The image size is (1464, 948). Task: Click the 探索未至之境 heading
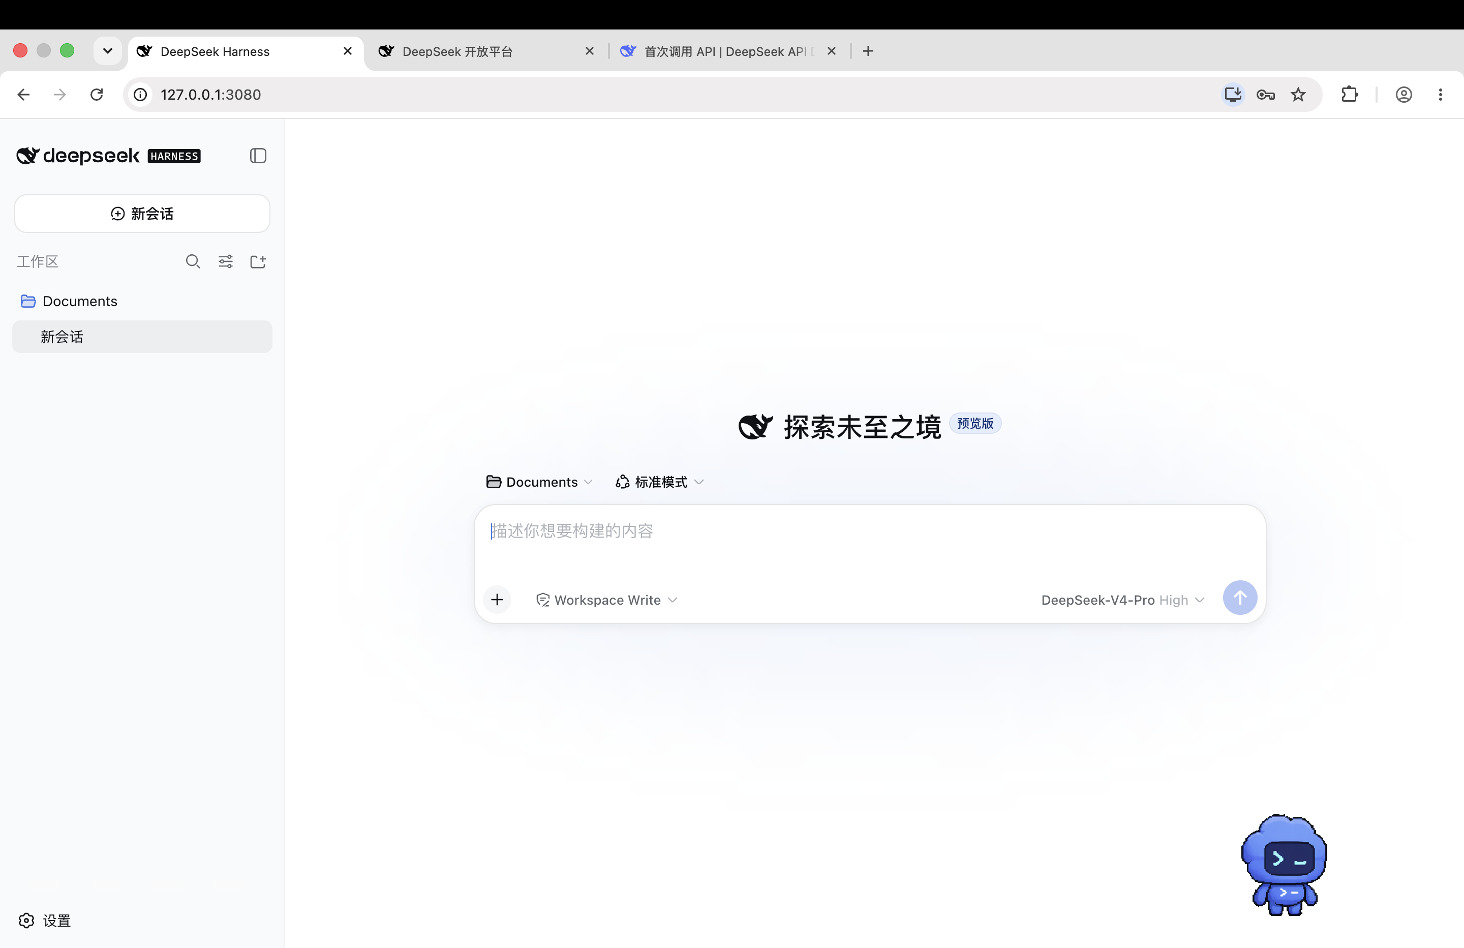[863, 427]
